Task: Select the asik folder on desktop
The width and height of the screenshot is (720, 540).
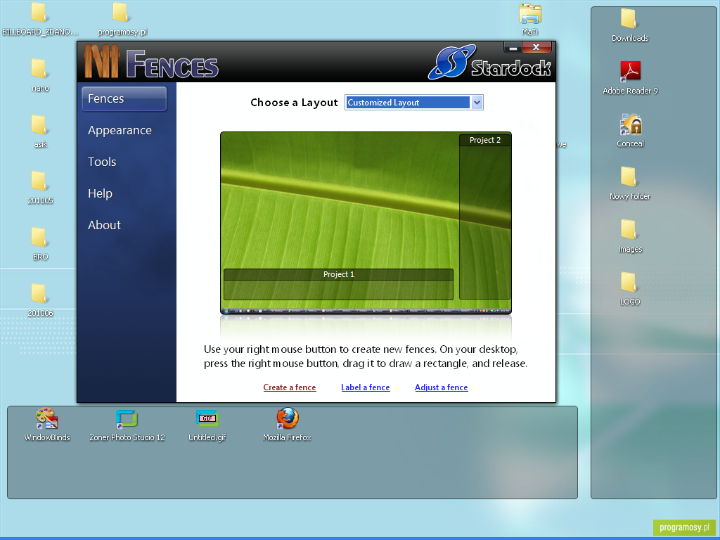Action: coord(39,125)
